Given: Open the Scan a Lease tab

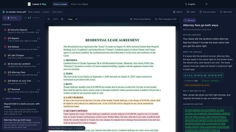Looking at the screenshot, I should [60, 4].
